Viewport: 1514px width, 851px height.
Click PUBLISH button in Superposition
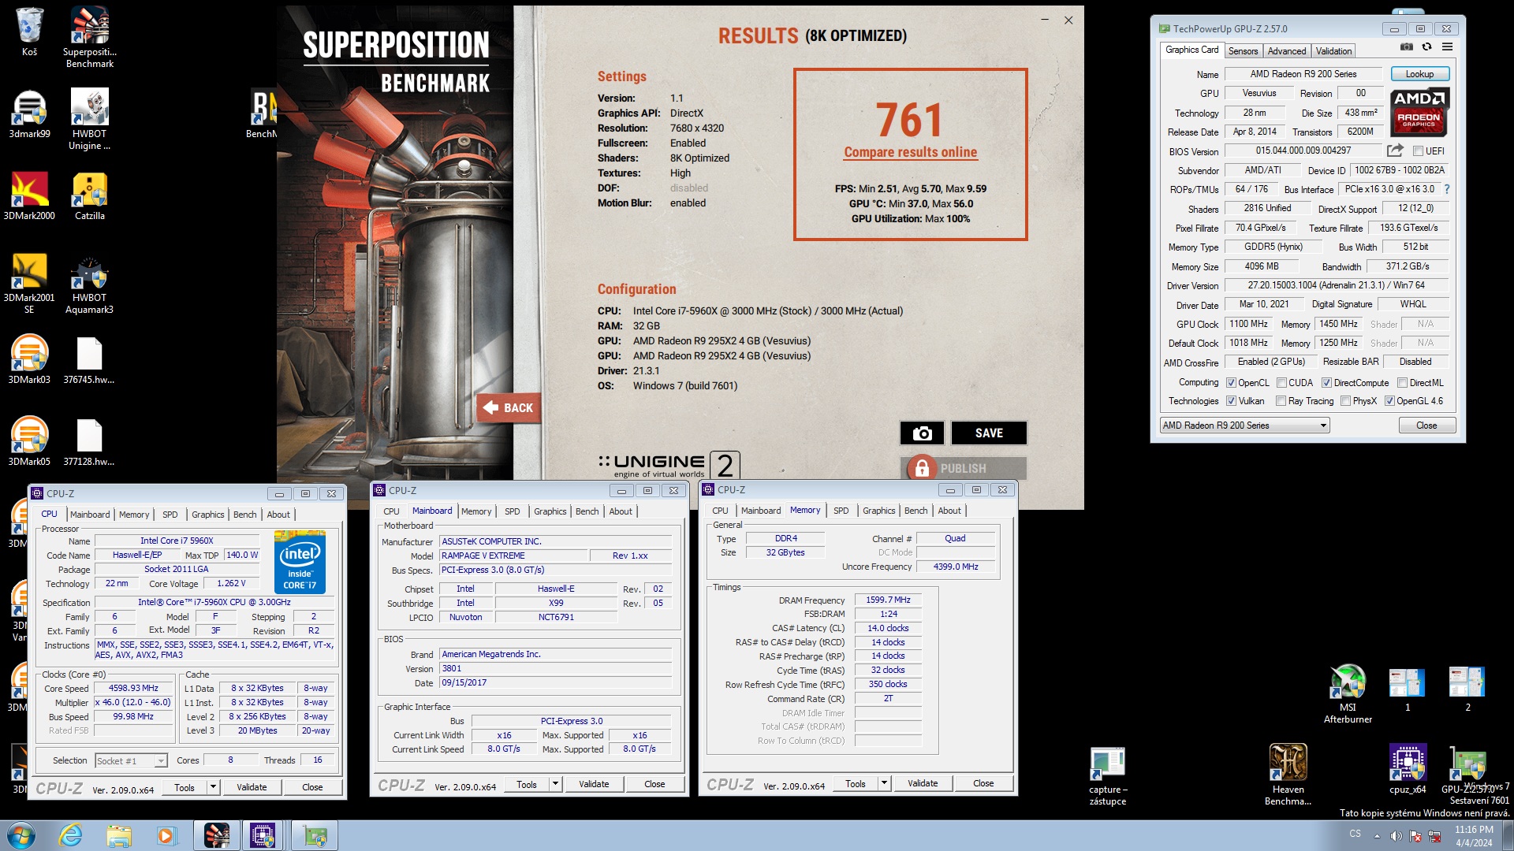[x=964, y=468]
